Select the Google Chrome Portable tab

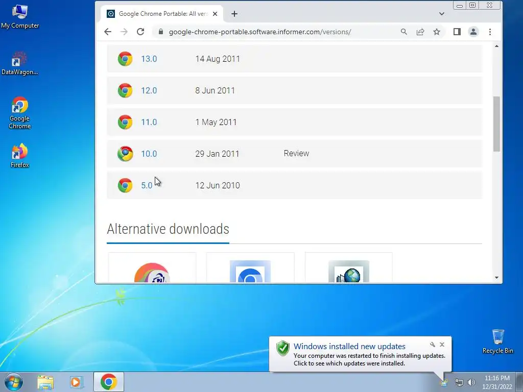pyautogui.click(x=162, y=14)
